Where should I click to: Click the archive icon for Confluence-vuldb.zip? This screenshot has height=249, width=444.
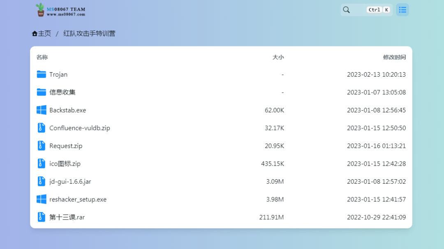point(42,128)
